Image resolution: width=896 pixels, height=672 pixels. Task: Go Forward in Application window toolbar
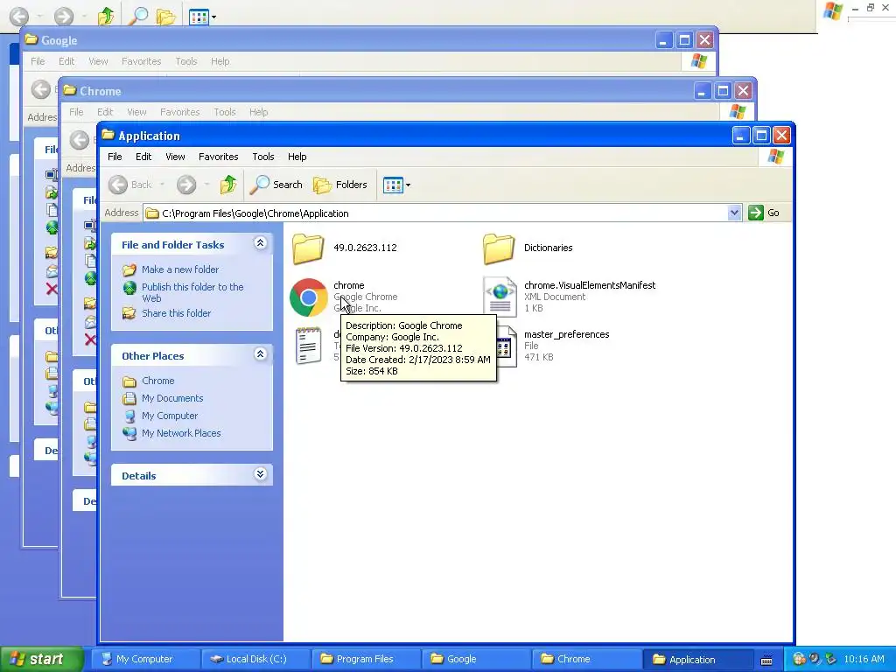click(186, 185)
